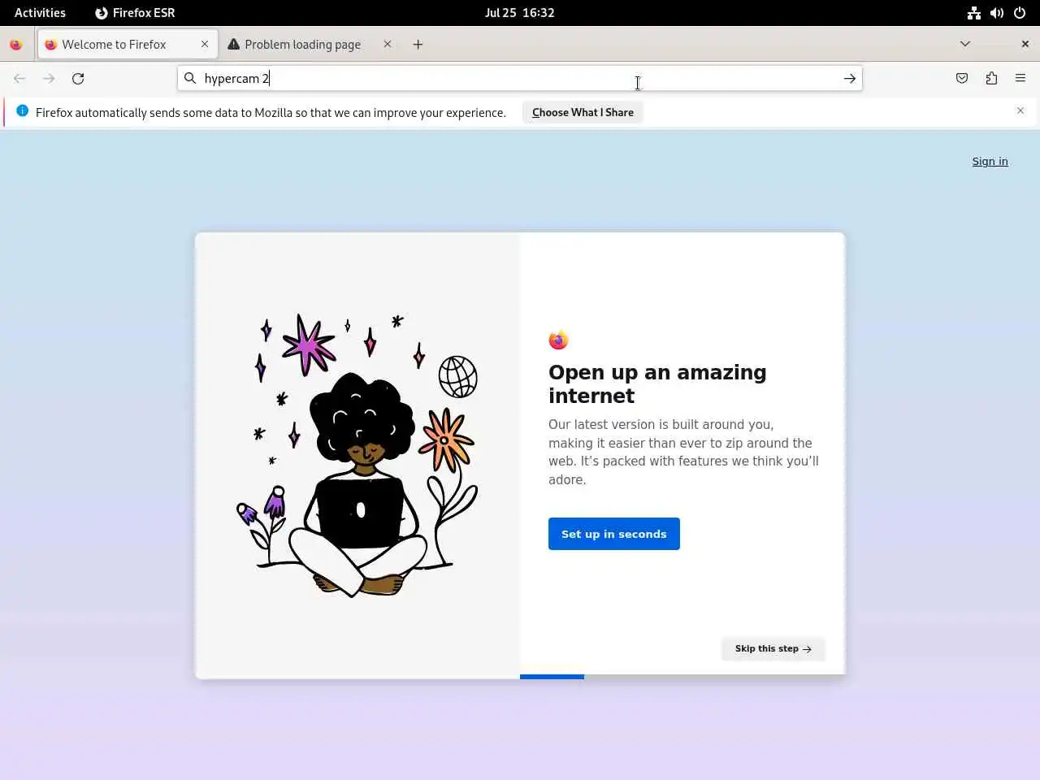
Task: Click the pinned Firefox tab icon
Action: [x=15, y=45]
